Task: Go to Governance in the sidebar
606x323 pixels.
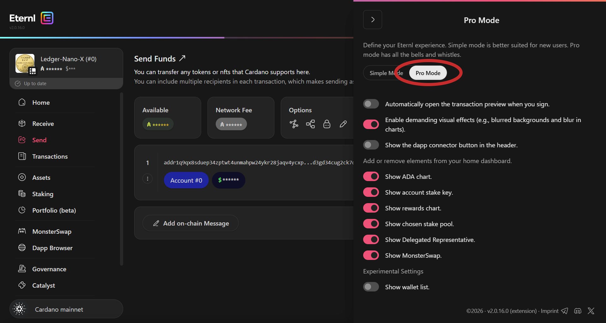Action: click(49, 269)
